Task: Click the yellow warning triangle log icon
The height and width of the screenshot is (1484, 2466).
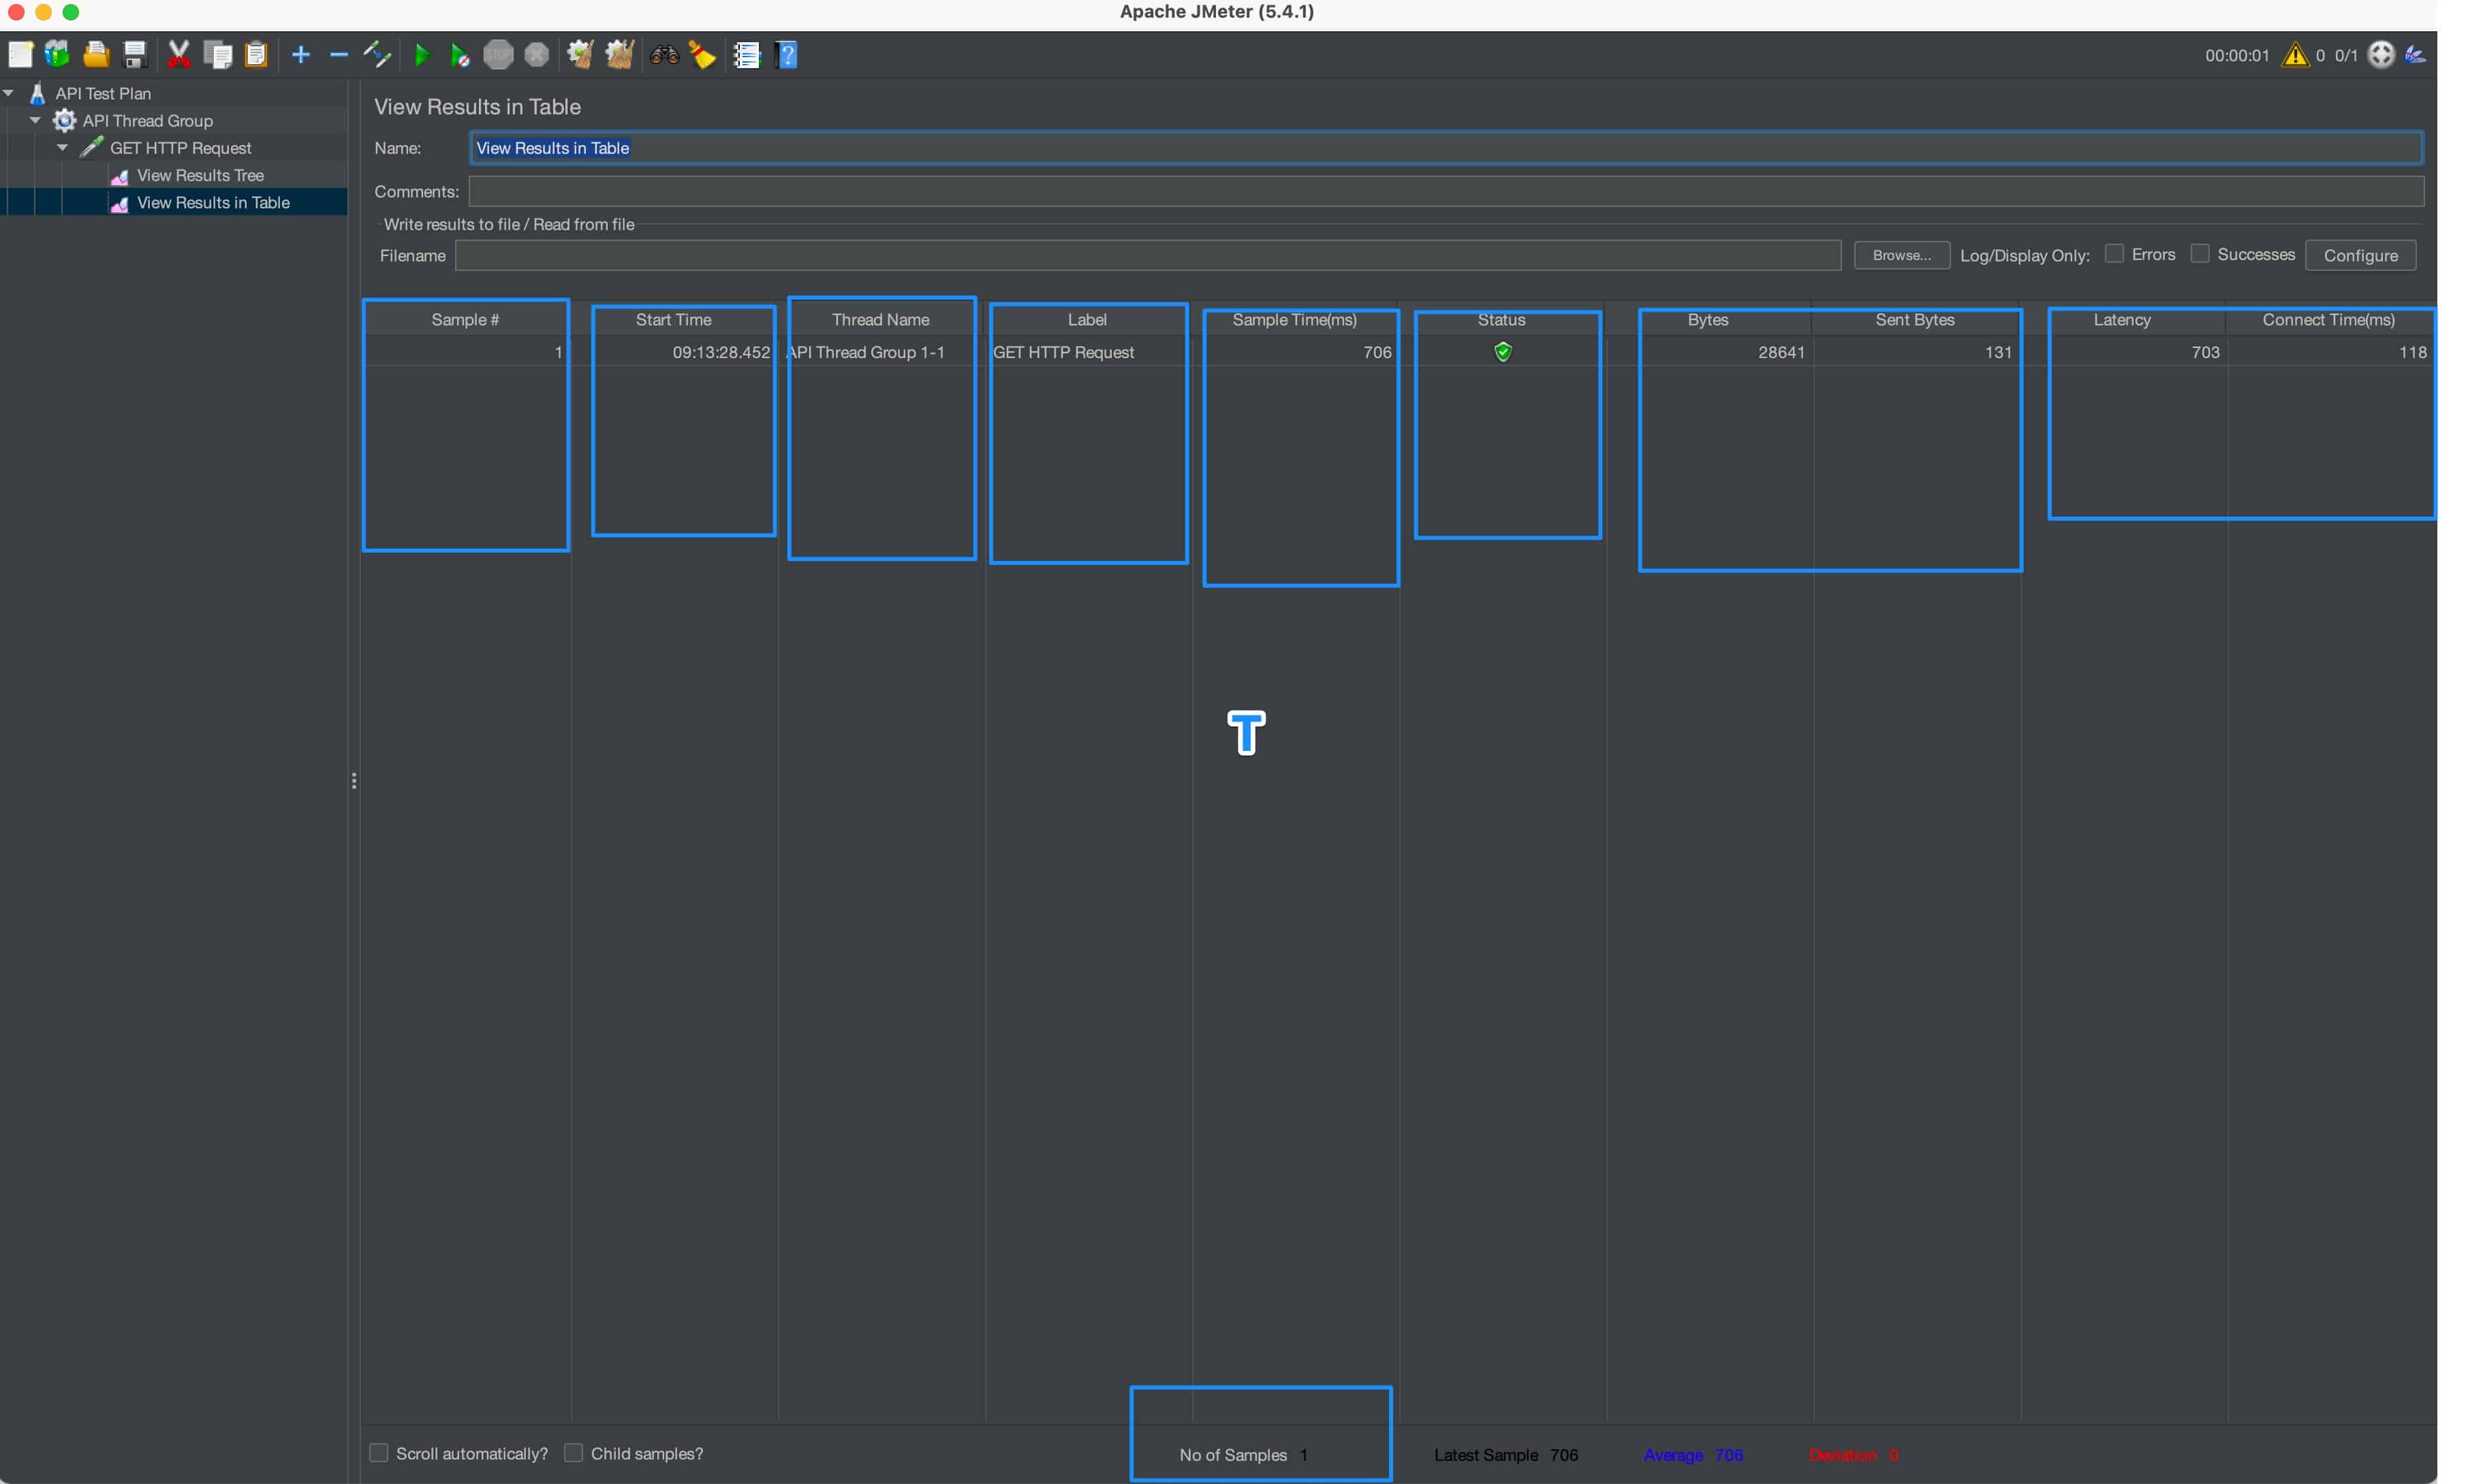Action: click(2295, 55)
